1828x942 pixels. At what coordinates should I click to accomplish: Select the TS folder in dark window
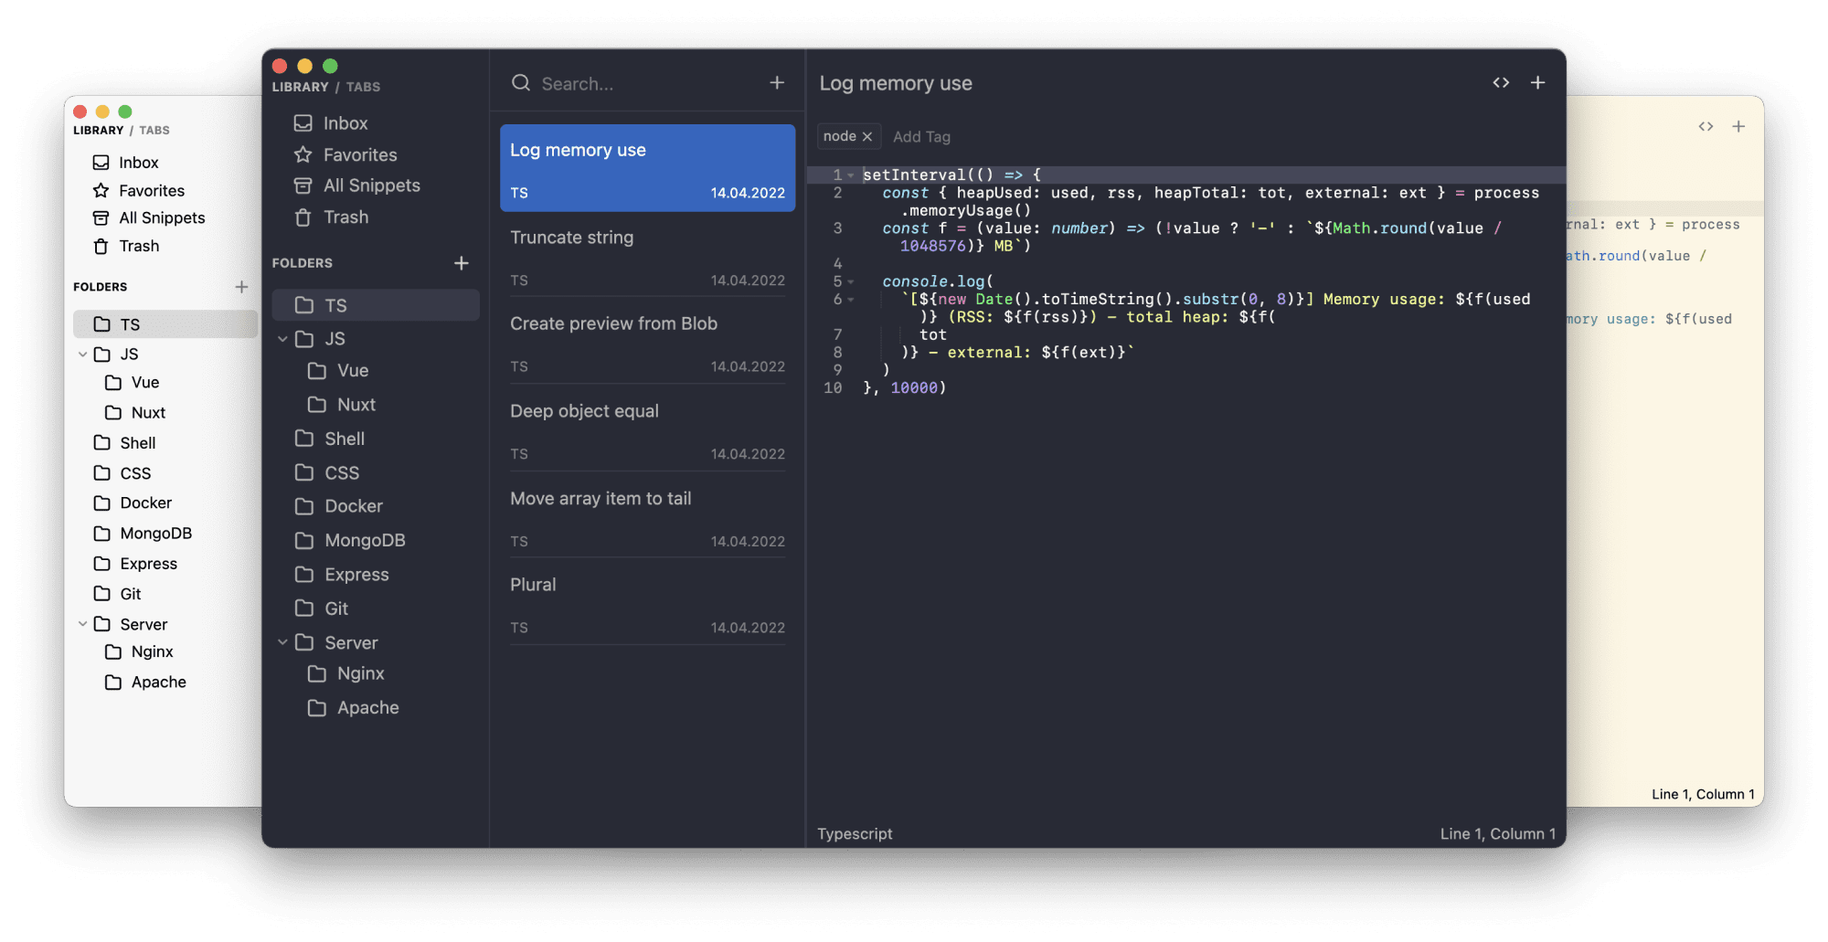[x=376, y=305]
